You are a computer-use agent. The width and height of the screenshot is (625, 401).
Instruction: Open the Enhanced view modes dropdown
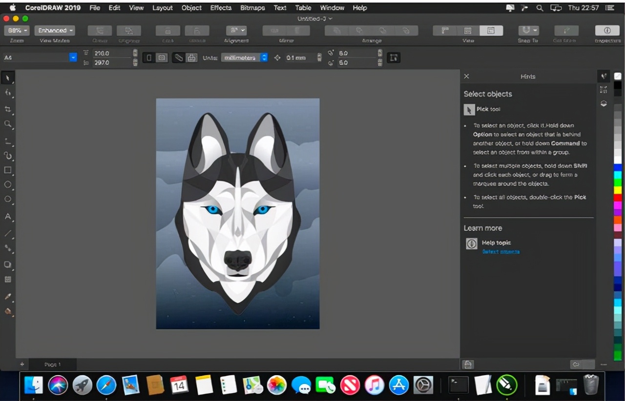55,31
